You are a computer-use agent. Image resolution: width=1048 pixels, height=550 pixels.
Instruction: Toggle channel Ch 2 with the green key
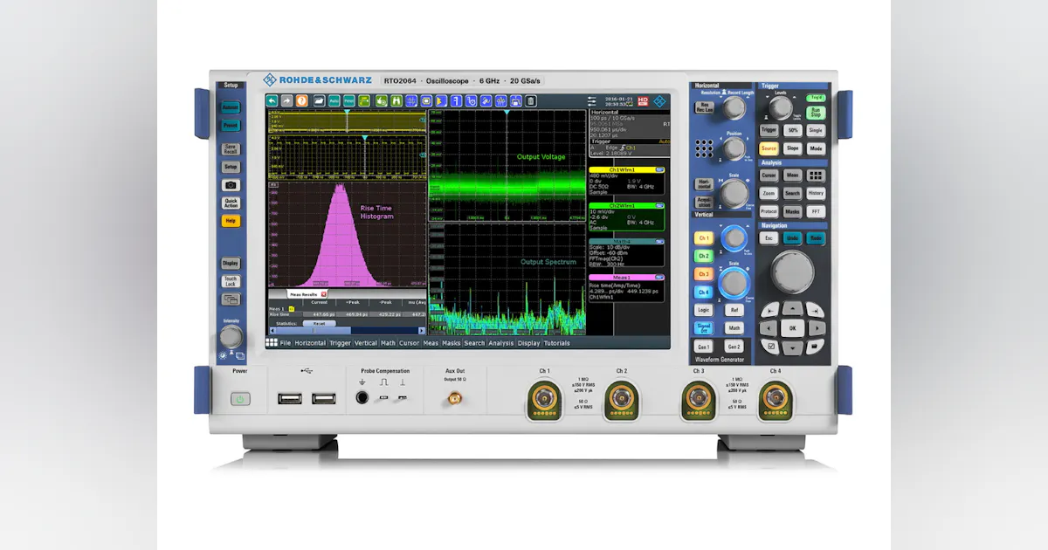tap(703, 257)
